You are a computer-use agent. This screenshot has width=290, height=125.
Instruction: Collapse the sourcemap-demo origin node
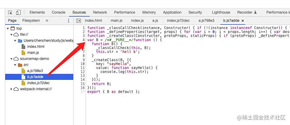click(x=12, y=59)
